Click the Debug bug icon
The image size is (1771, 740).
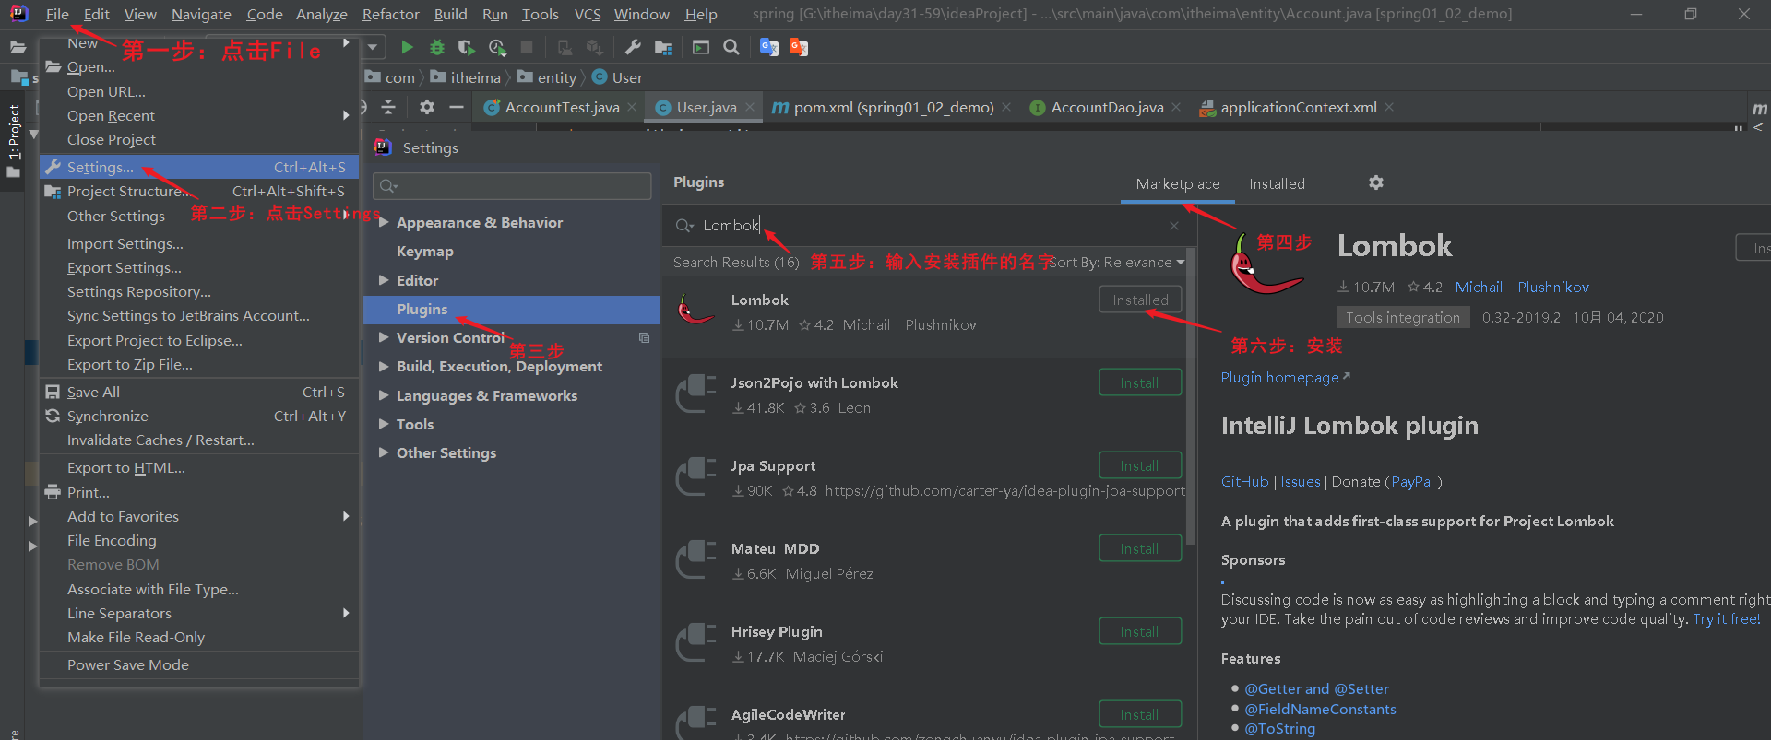click(x=437, y=47)
